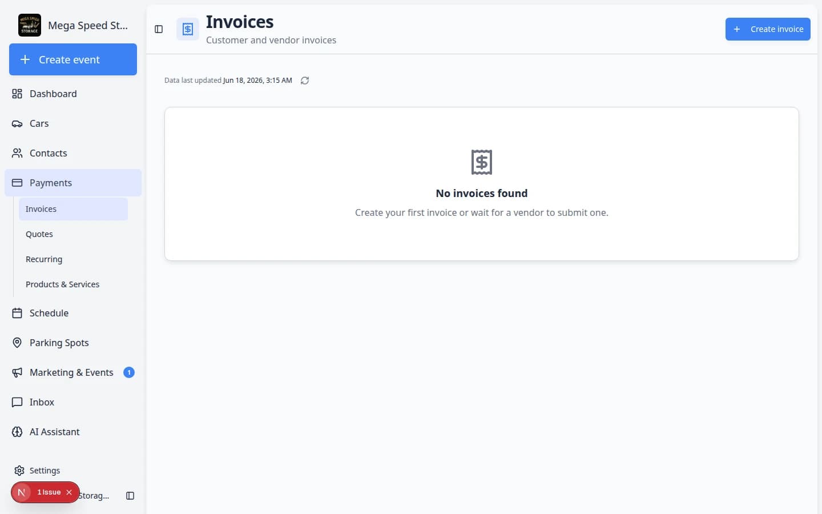The width and height of the screenshot is (822, 514).
Task: Open the Dashboard menu item
Action: [73, 94]
